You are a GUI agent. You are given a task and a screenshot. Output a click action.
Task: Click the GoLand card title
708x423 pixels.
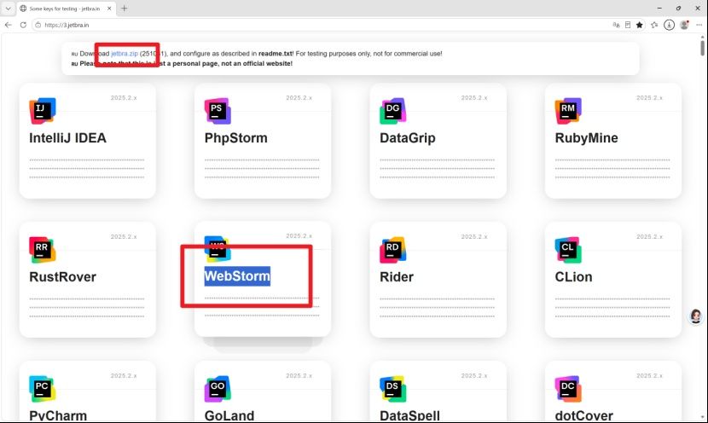[229, 415]
